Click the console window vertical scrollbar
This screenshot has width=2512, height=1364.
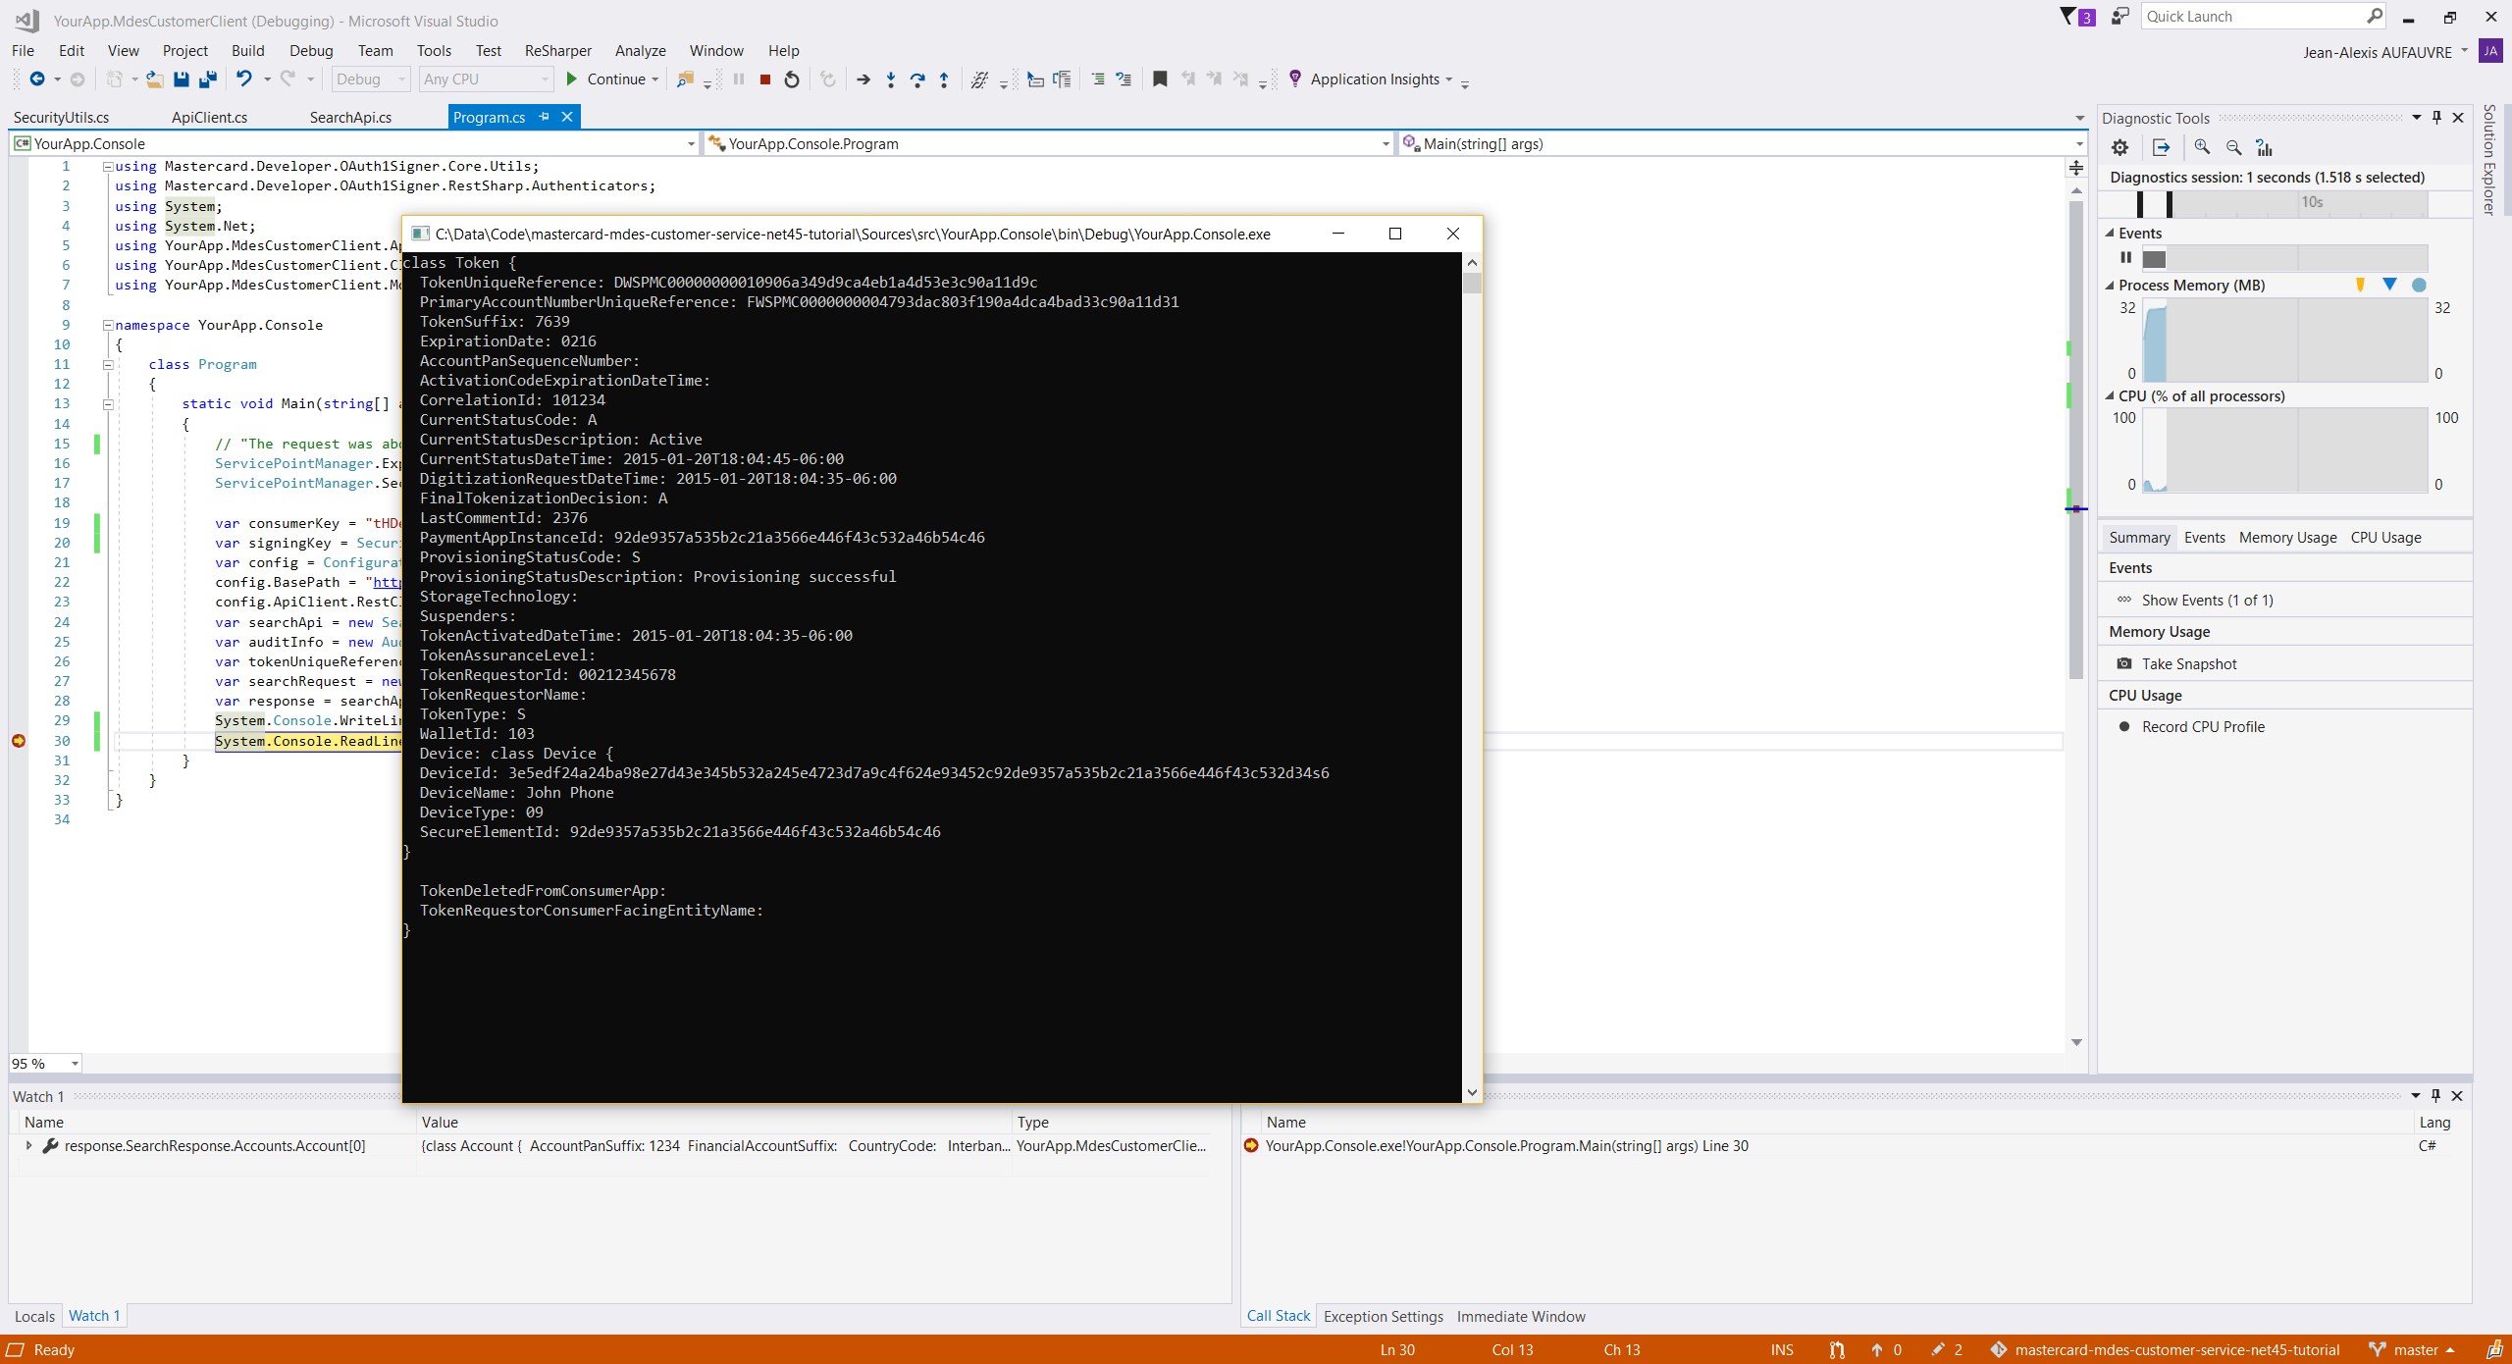[1472, 677]
